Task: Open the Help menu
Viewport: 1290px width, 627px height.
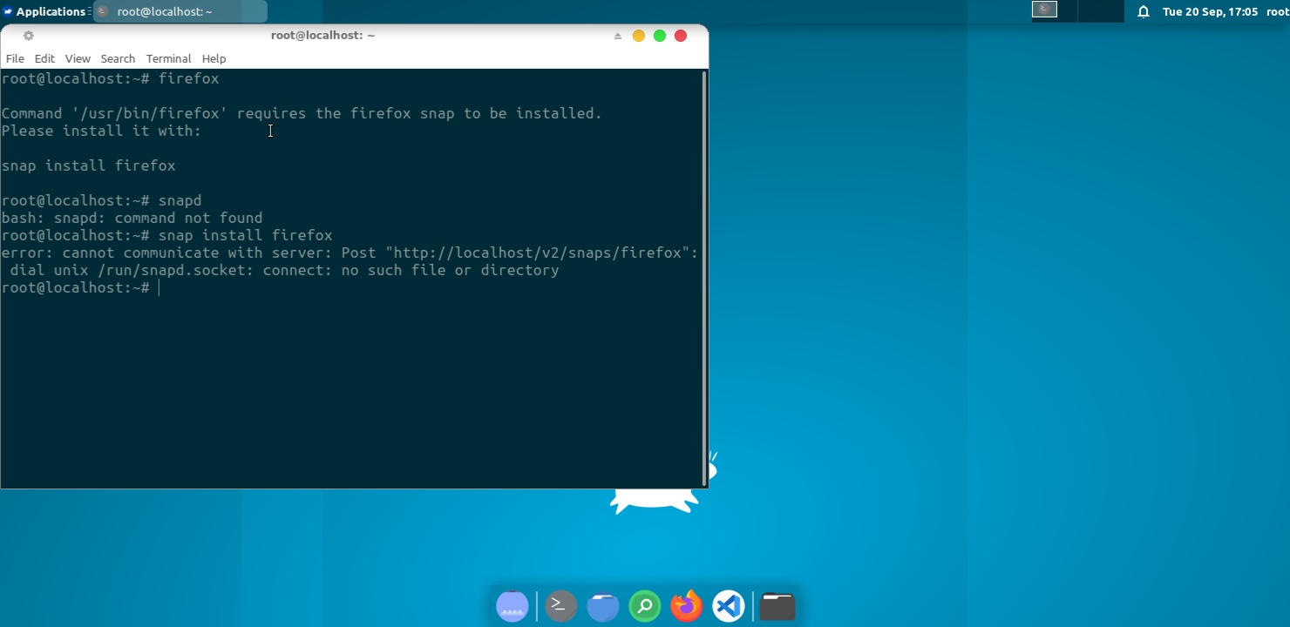Action: 214,58
